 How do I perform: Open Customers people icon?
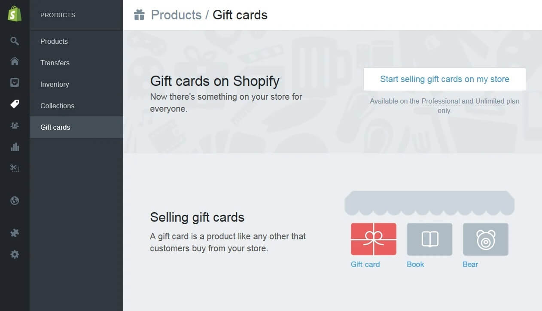tap(15, 126)
